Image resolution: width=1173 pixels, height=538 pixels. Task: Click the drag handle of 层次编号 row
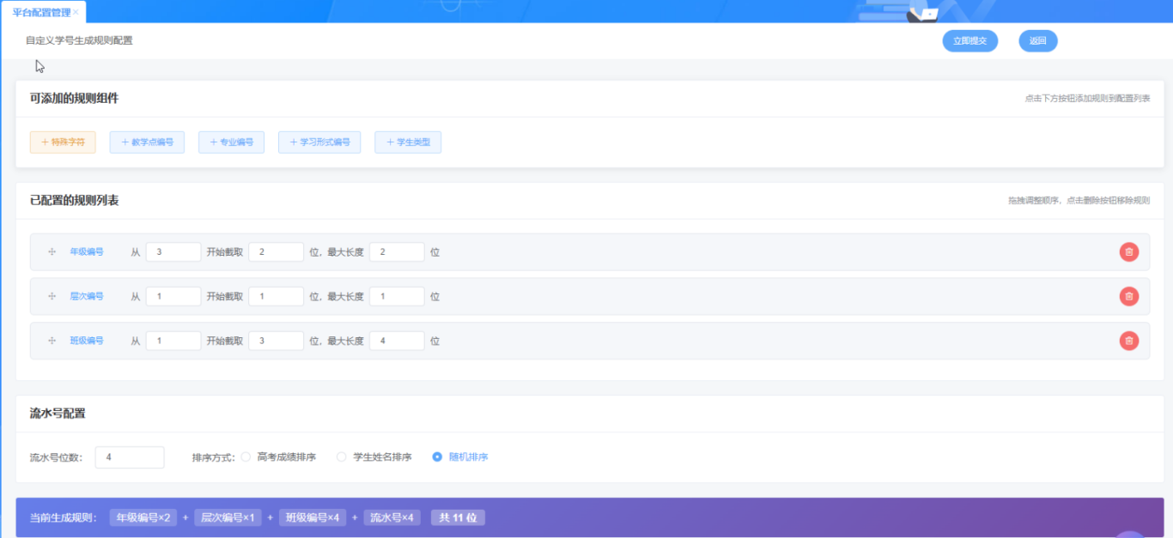[52, 296]
